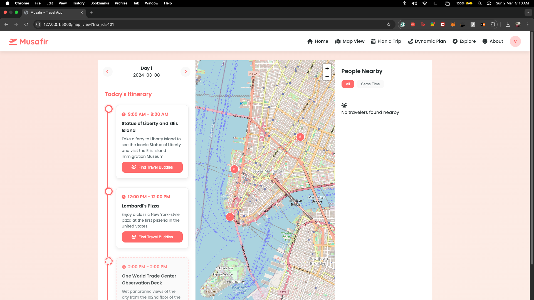Screen dimensions: 534x300
Task: Click the Lombardi's Pizza timeline marker
Action: (x=109, y=192)
